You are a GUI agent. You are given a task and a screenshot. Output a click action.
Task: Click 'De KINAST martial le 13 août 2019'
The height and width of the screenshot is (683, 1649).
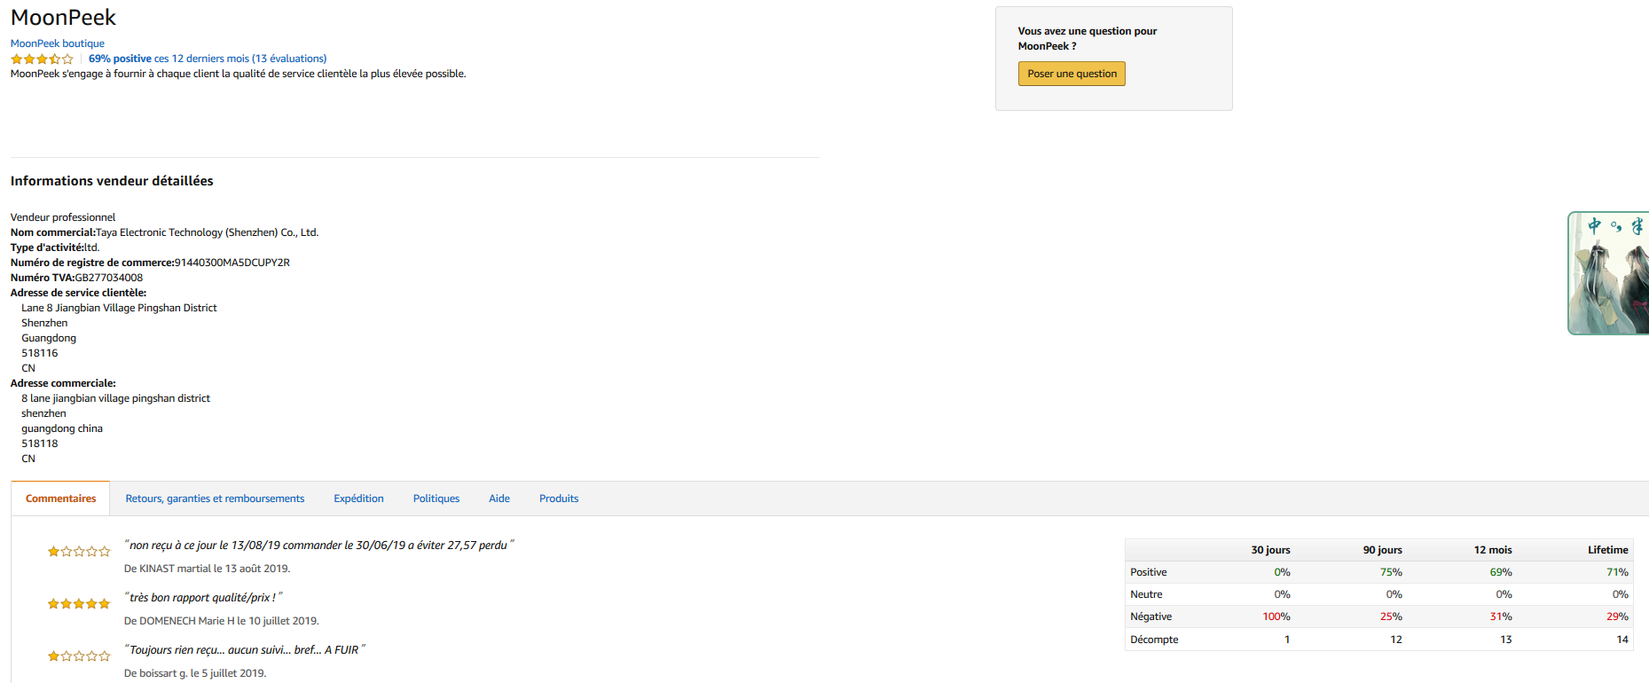click(x=207, y=569)
